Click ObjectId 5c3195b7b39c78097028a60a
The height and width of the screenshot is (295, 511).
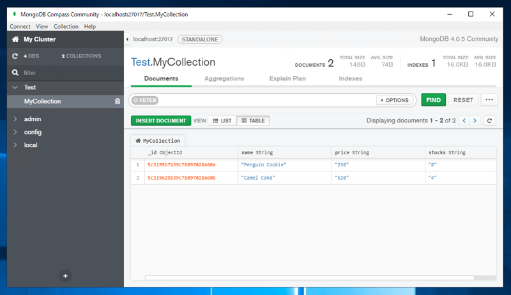point(181,165)
